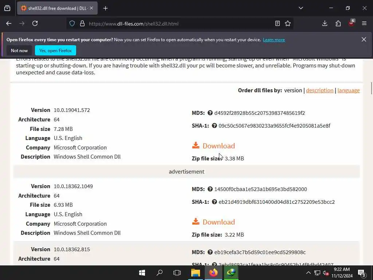This screenshot has height=280, width=373.
Task: Open the Windows Start menu
Action: pos(142,273)
